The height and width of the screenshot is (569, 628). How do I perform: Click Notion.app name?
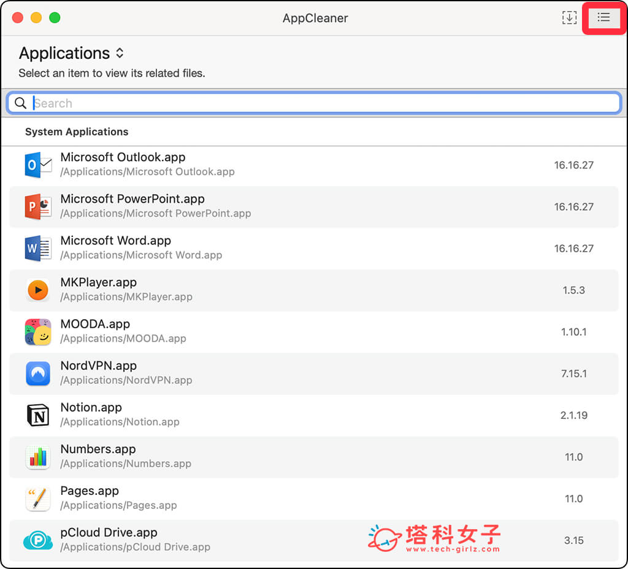click(91, 407)
